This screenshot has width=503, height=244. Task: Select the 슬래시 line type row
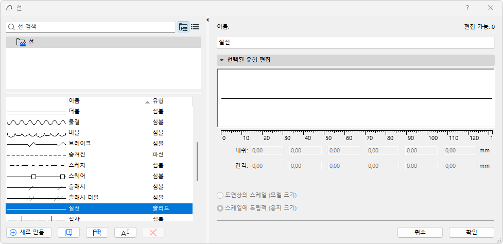coord(99,187)
